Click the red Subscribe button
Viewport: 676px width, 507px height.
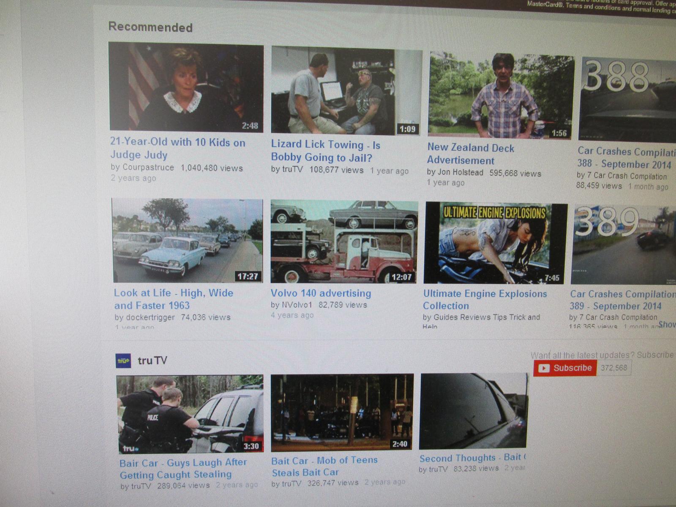click(x=565, y=368)
